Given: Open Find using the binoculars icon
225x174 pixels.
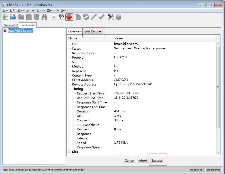Looking at the screenshot, I should click(44, 17).
